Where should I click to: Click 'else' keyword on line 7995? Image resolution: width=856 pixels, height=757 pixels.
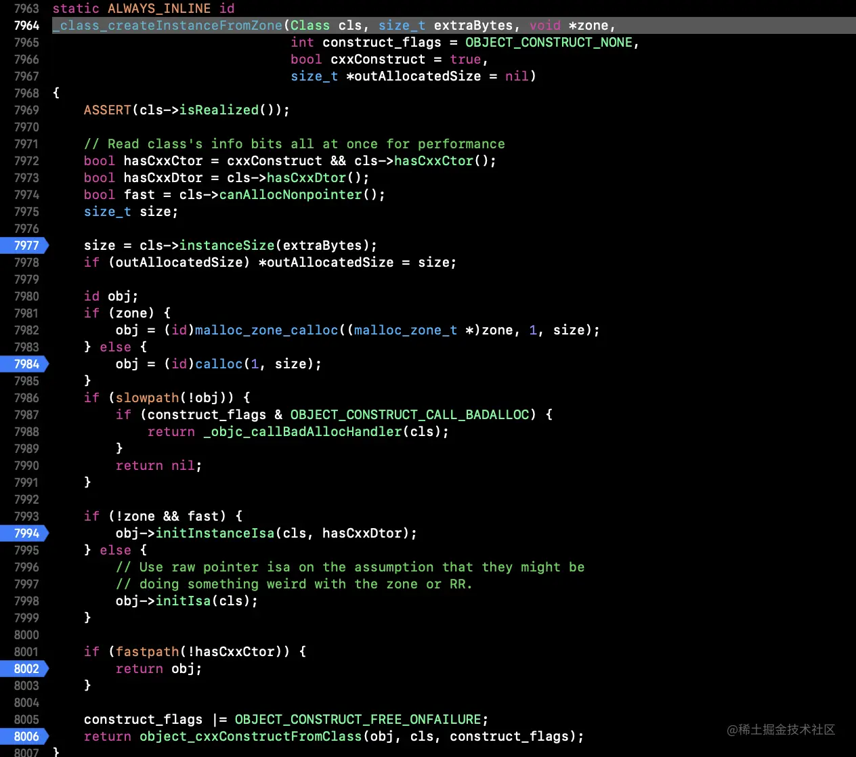pyautogui.click(x=115, y=550)
